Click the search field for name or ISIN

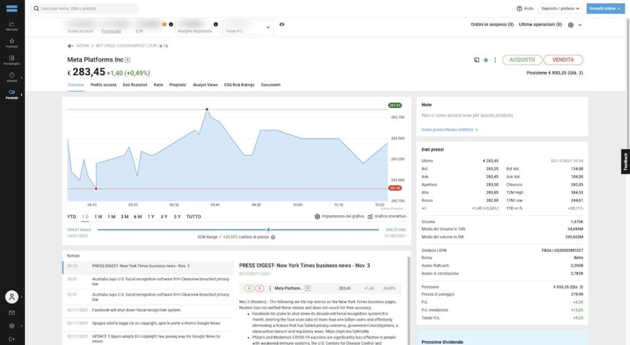(x=86, y=9)
